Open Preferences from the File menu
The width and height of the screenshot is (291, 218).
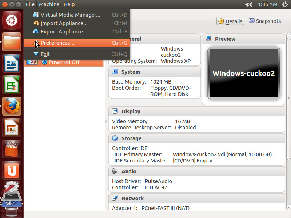click(x=77, y=43)
